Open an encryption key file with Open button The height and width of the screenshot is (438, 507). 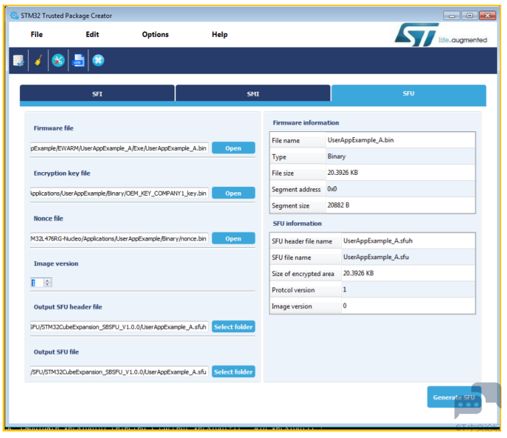233,194
